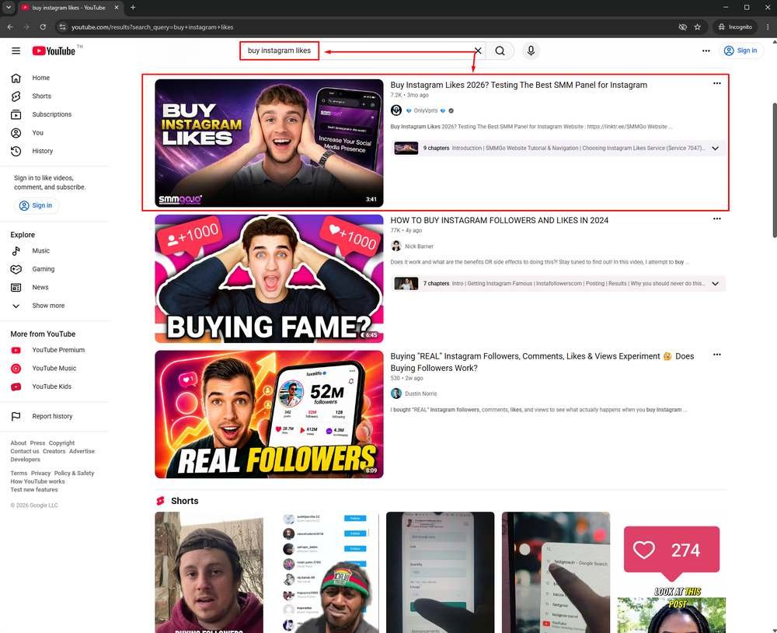Open Buying Fame video thumbnail
Image resolution: width=777 pixels, height=633 pixels.
point(269,279)
